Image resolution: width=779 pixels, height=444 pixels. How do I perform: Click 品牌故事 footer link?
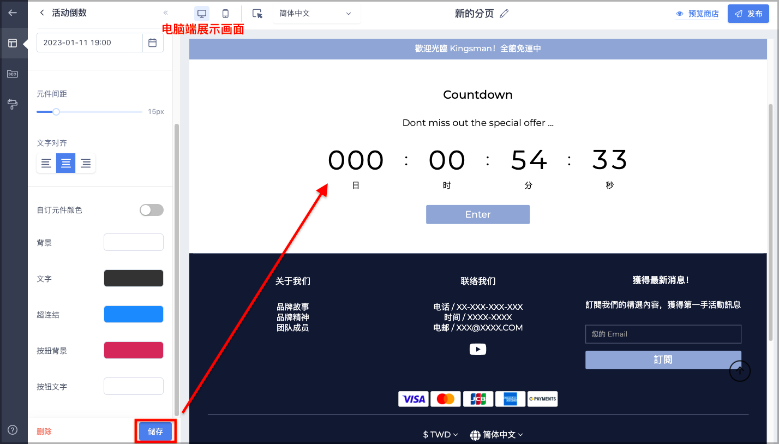[293, 307]
